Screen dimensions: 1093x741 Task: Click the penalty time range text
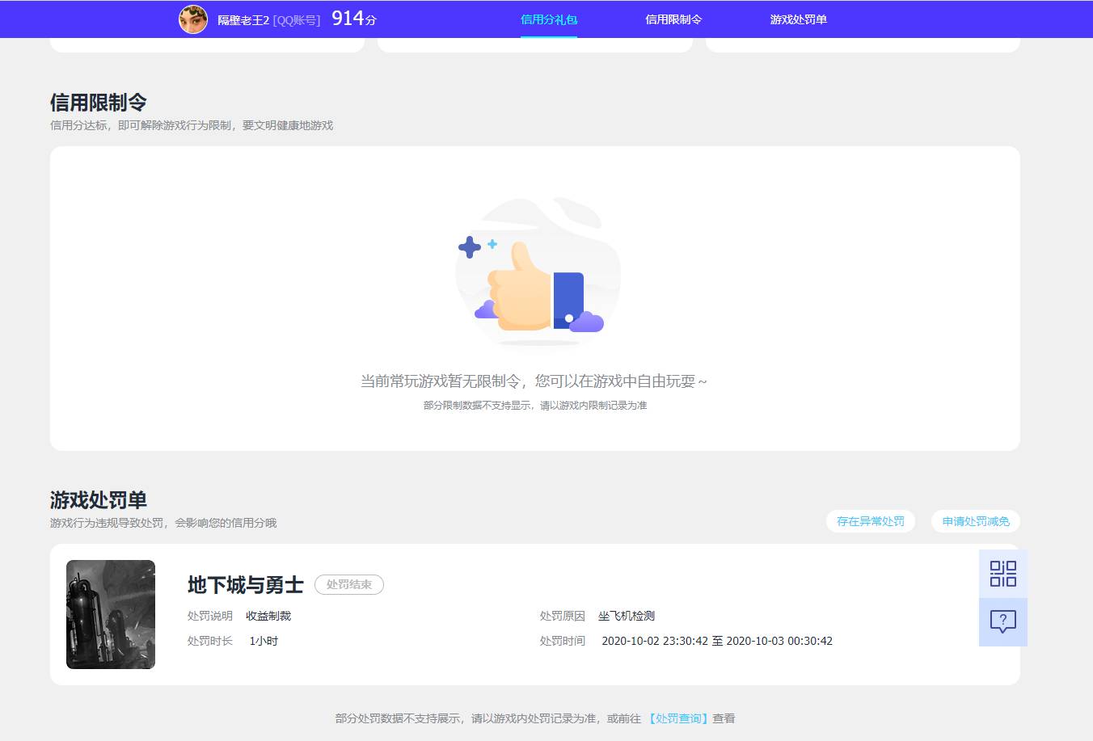tap(716, 640)
